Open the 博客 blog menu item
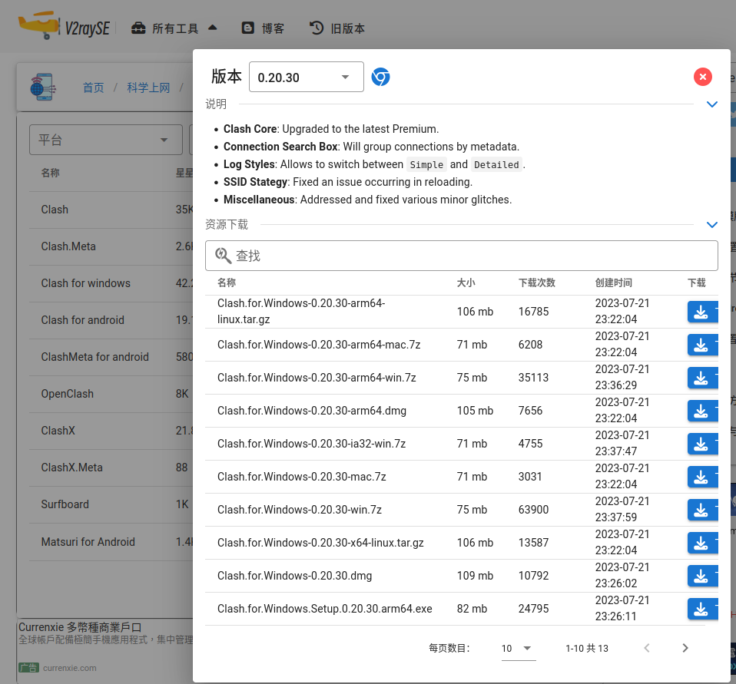 [x=263, y=28]
